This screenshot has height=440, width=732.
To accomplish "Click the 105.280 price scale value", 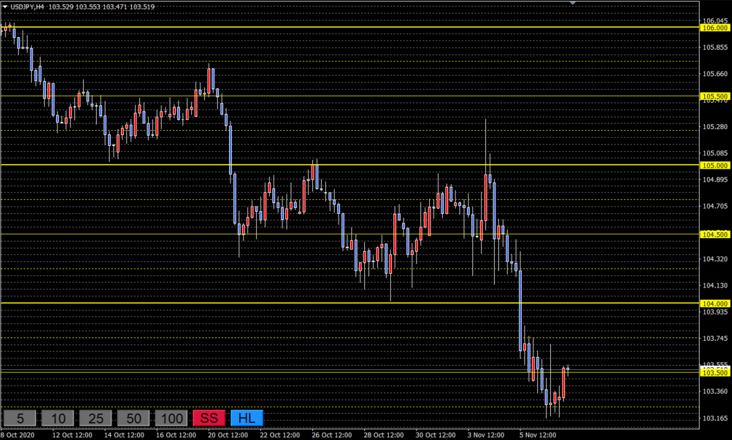I will 715,126.
